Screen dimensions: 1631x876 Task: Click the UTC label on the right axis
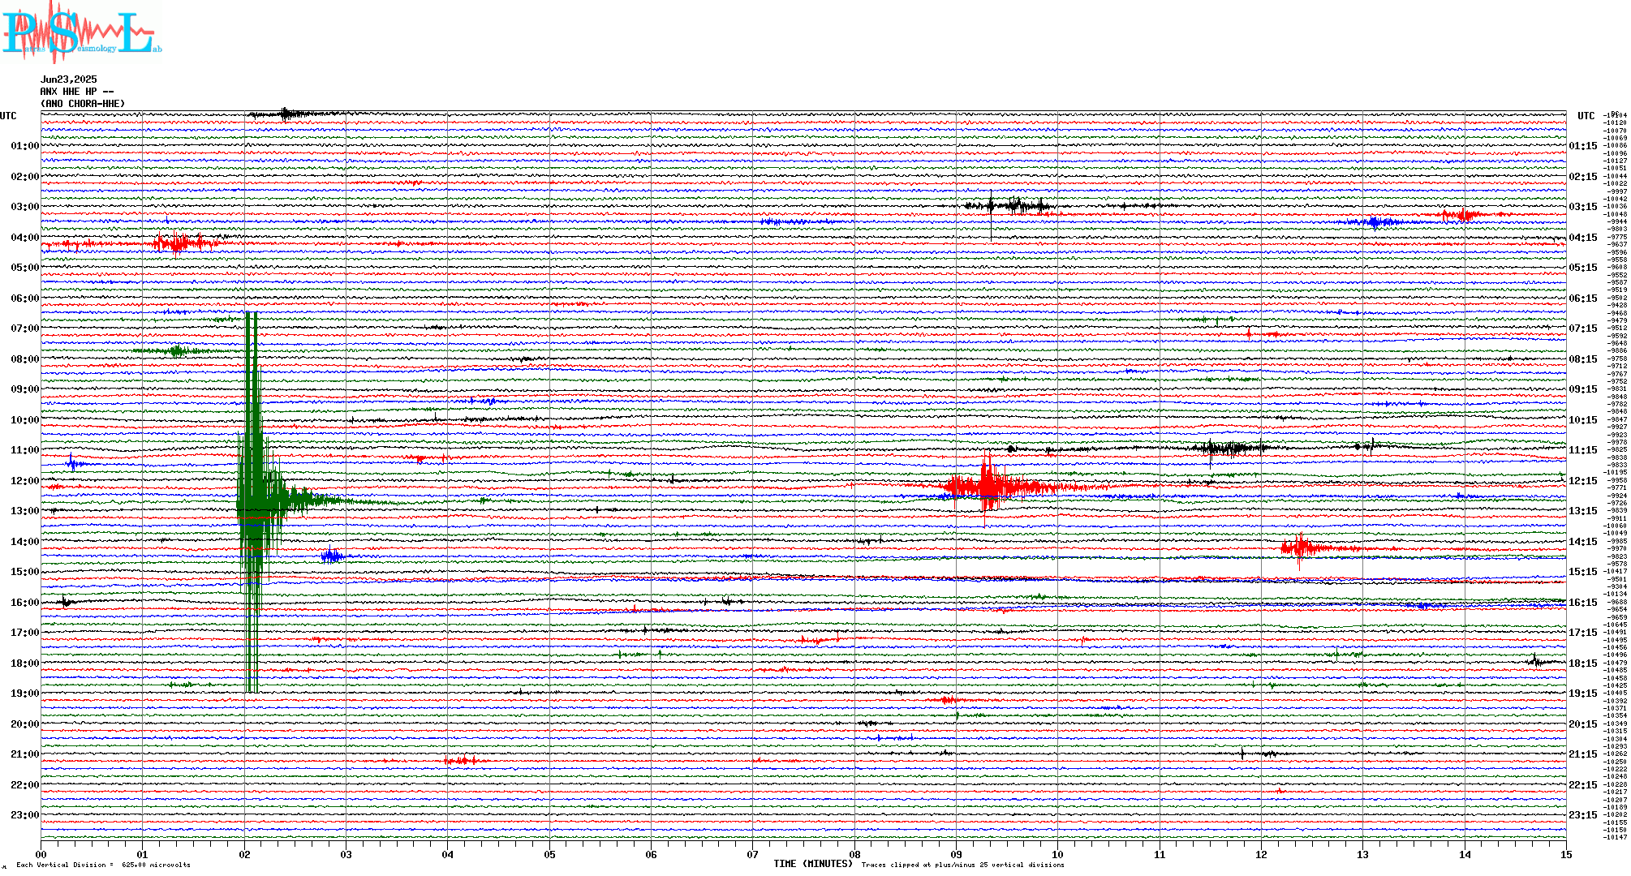pyautogui.click(x=1586, y=116)
